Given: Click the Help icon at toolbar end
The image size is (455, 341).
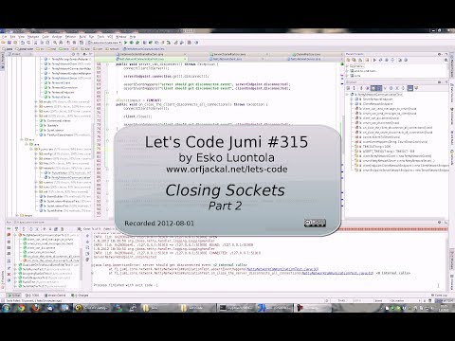Looking at the screenshot, I should coord(196,43).
